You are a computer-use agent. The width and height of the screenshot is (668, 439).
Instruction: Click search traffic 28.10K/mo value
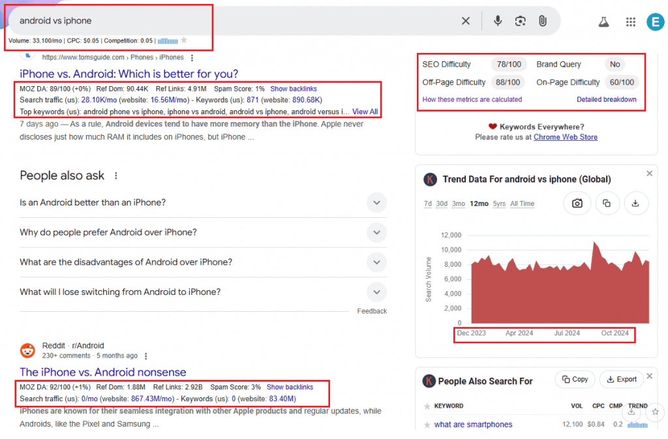click(99, 100)
